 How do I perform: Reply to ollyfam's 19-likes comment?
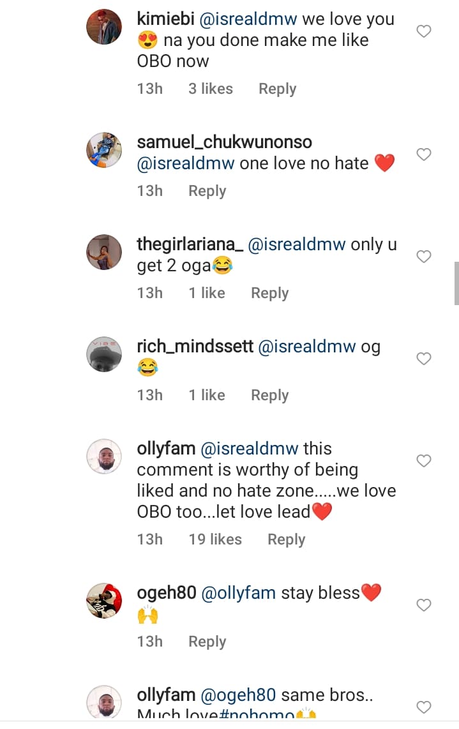(286, 539)
